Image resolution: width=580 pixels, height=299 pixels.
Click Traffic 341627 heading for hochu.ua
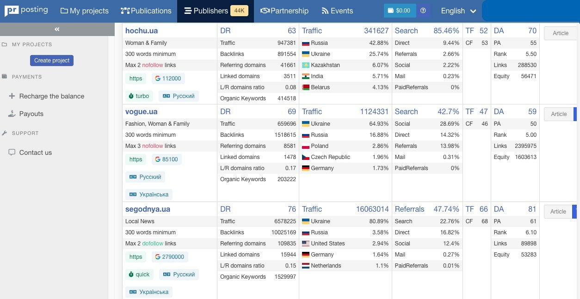point(345,31)
